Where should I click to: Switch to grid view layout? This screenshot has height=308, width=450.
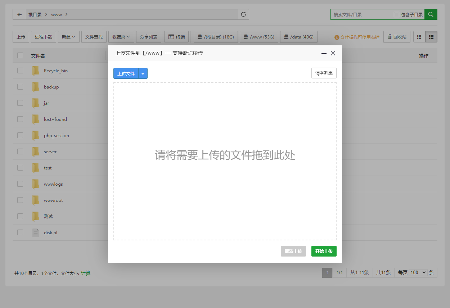[419, 36]
